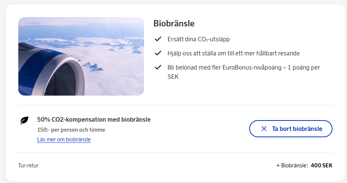The image size is (347, 183).
Task: Open the "Läs mer om biobränsle" link
Action: (x=64, y=139)
